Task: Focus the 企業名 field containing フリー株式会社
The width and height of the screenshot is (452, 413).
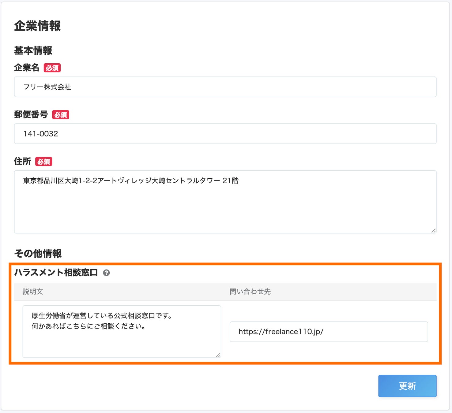Action: 225,87
